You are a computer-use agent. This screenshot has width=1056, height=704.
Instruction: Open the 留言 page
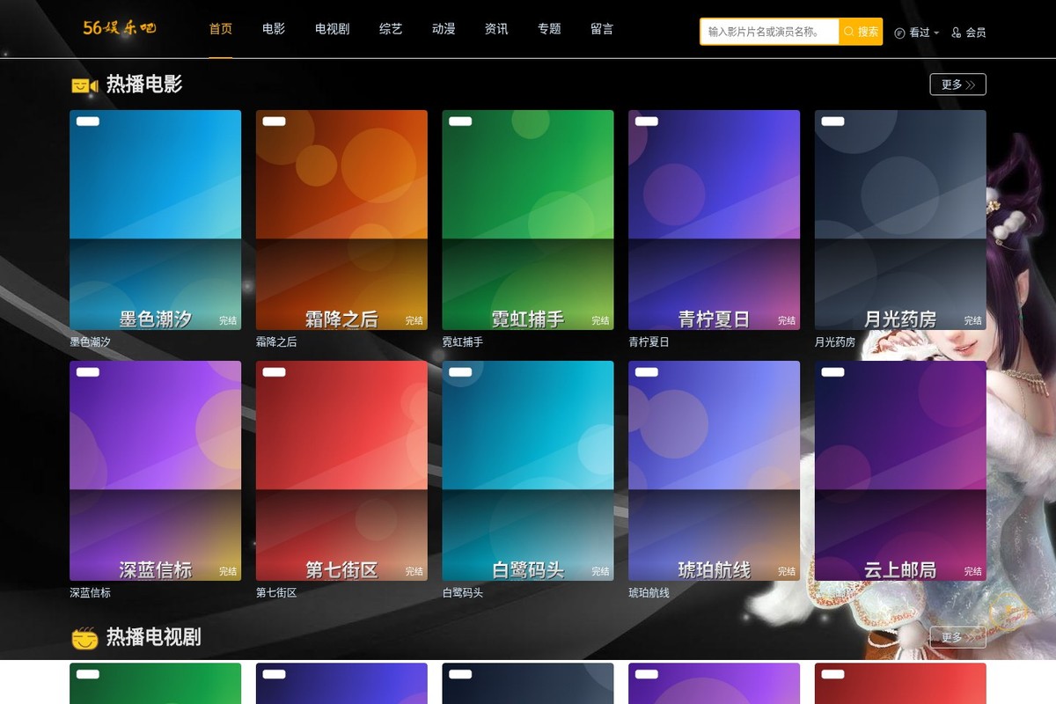[602, 29]
